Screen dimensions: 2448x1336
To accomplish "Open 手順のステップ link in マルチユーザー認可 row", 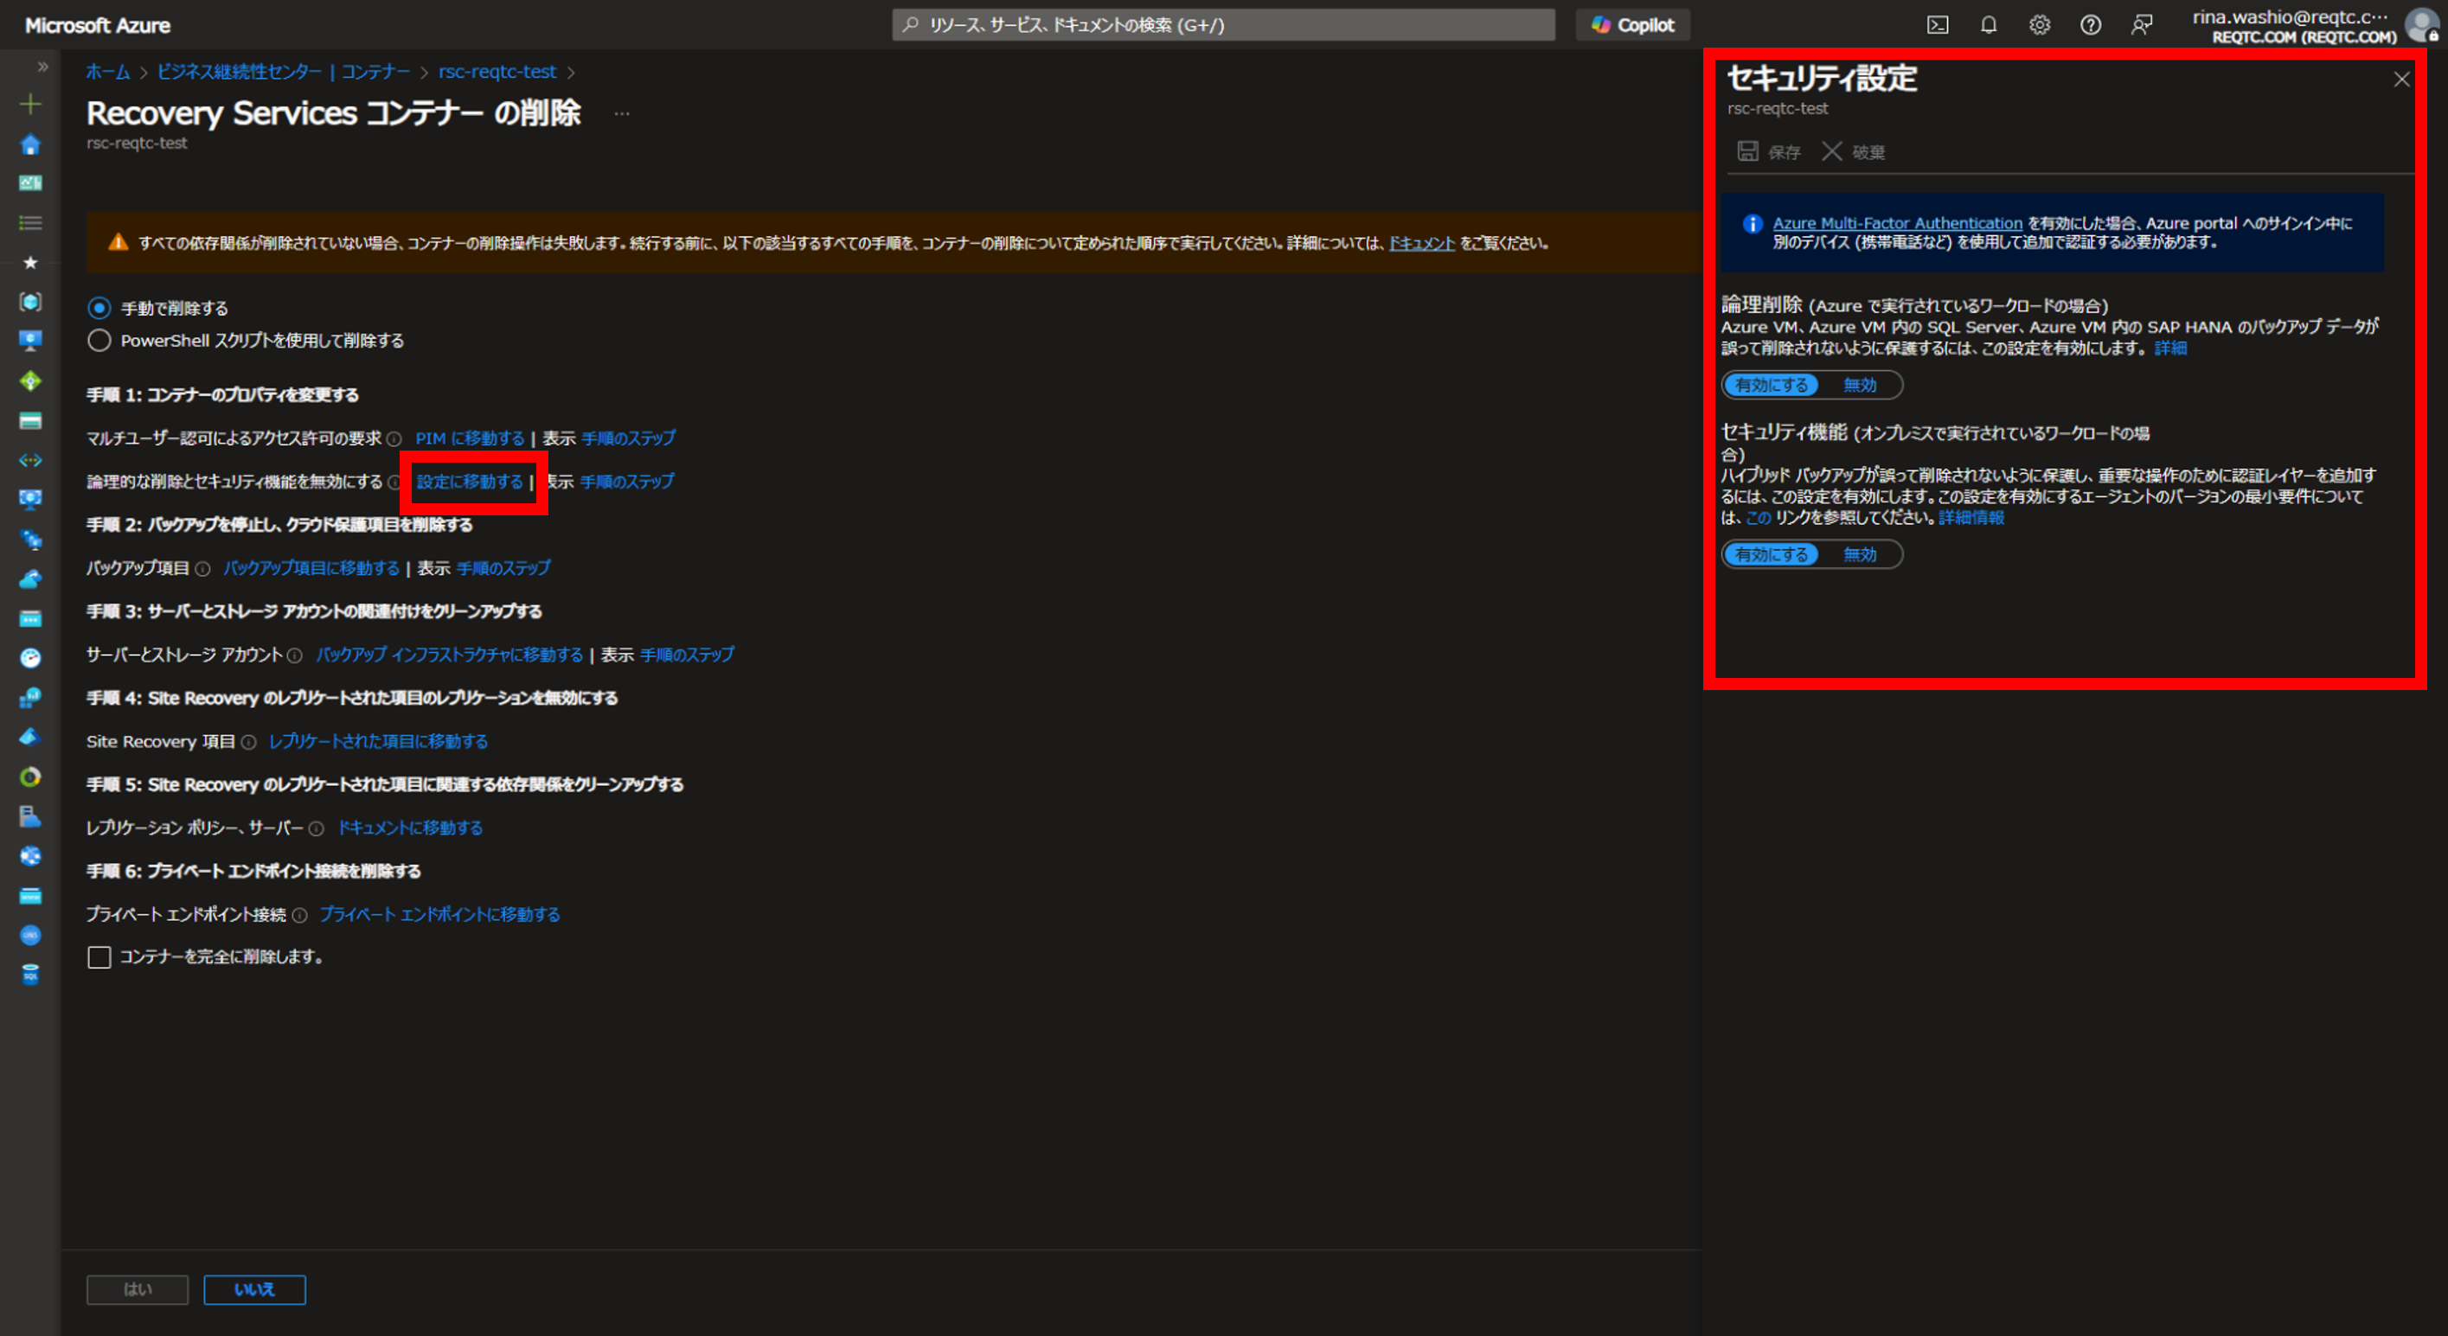I will coord(628,438).
